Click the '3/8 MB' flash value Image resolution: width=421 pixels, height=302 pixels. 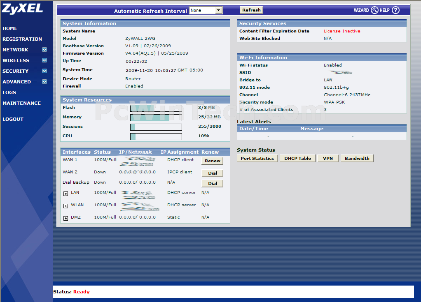(x=206, y=108)
